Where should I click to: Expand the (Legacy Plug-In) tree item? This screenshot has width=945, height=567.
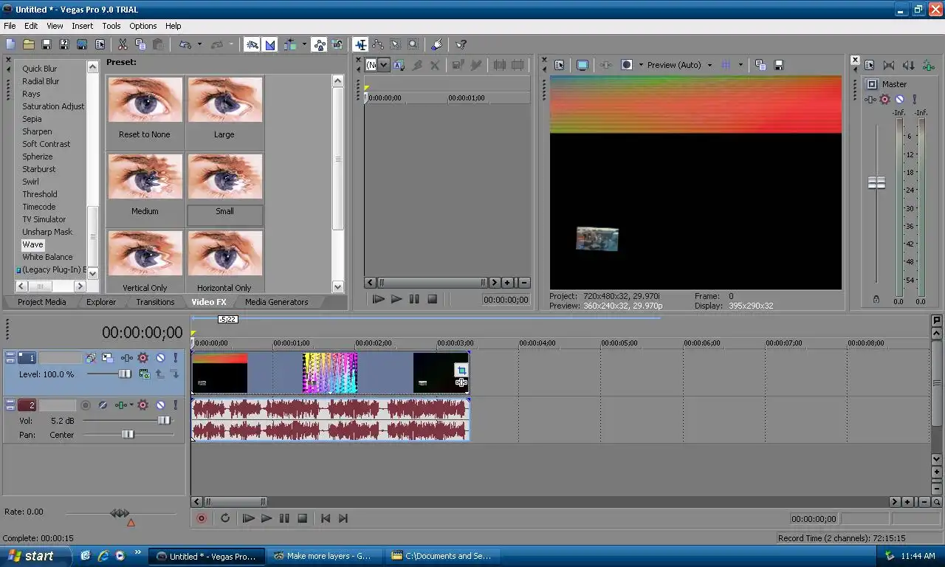(x=18, y=270)
